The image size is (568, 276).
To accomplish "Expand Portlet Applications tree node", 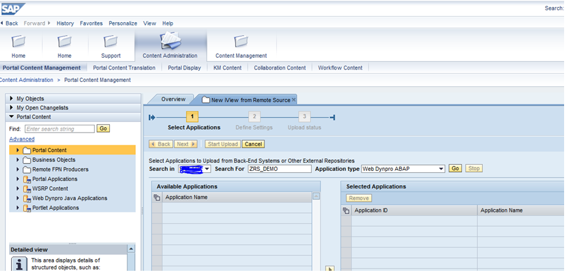I will coord(18,208).
